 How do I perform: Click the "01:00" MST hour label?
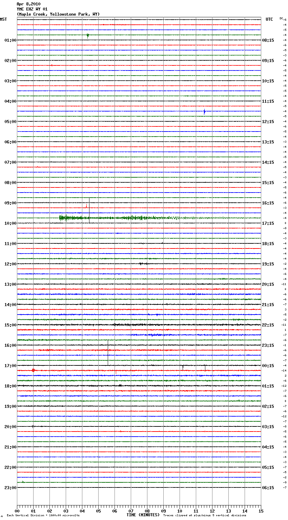(11, 40)
